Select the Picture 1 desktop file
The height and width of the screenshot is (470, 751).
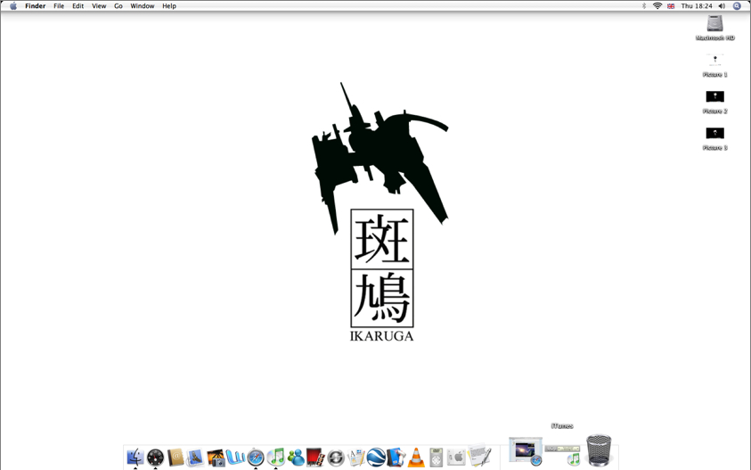tap(715, 65)
